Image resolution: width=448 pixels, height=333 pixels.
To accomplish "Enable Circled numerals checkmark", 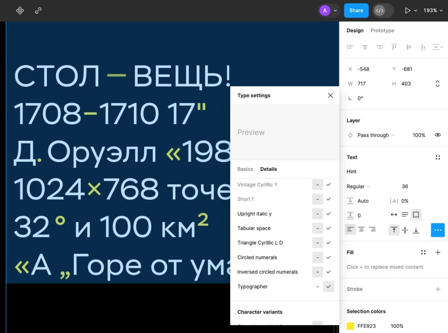I will tap(328, 257).
